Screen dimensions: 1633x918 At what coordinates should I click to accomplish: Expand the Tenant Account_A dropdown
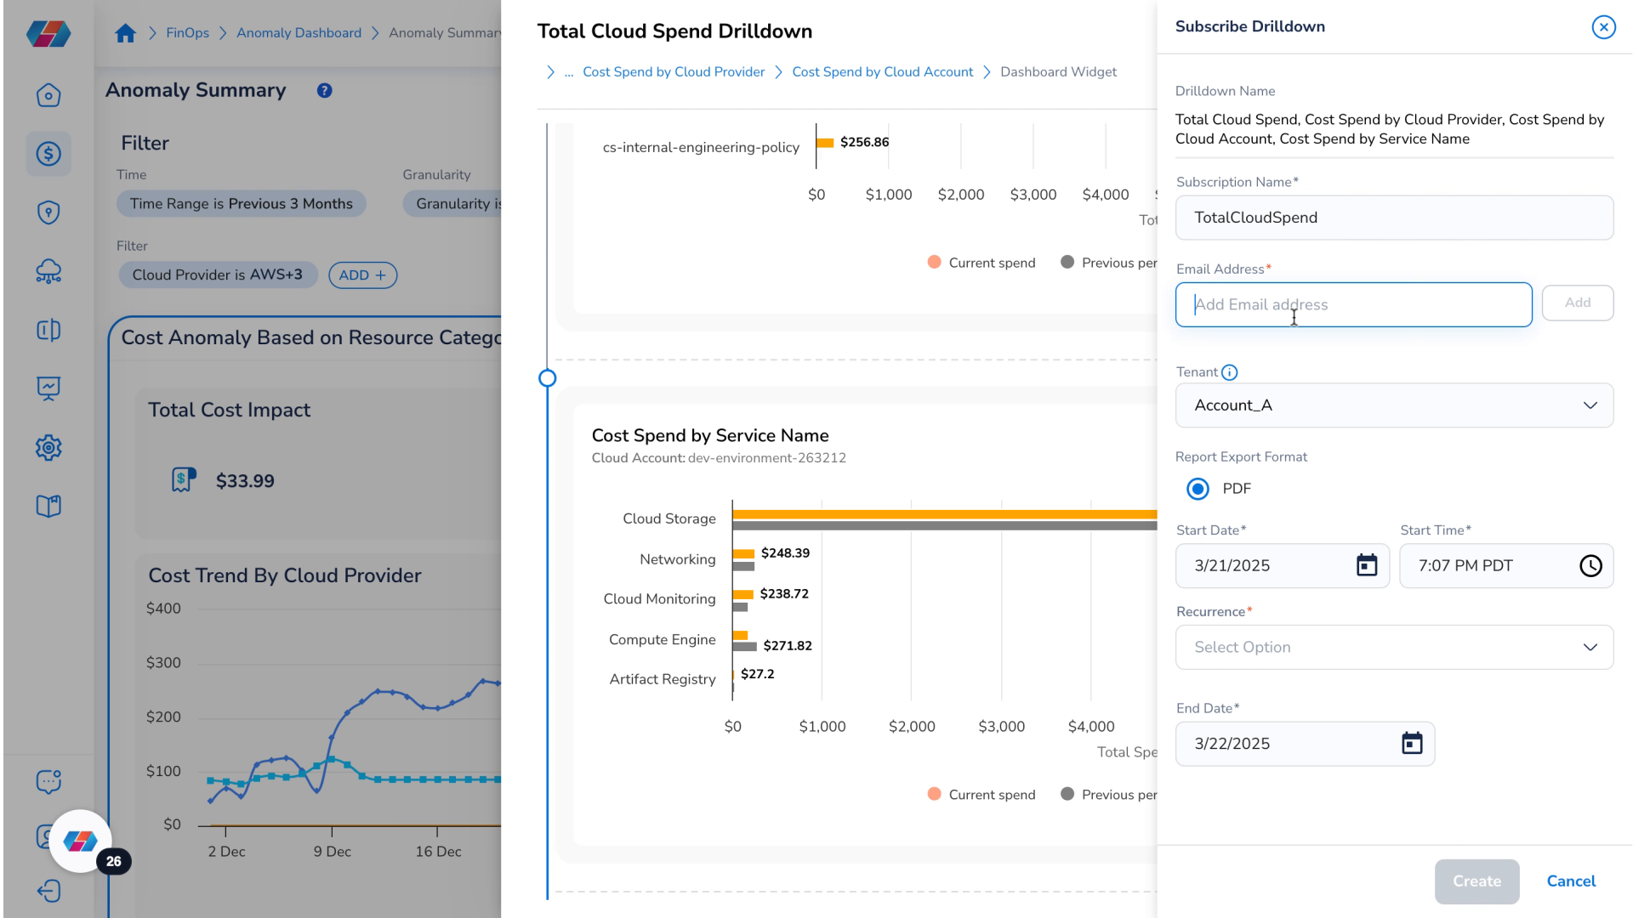tap(1394, 405)
